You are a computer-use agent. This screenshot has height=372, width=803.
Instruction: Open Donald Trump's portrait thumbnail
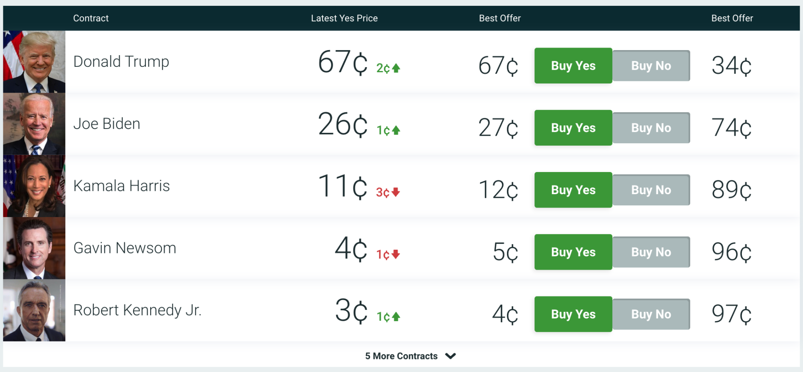pos(34,62)
